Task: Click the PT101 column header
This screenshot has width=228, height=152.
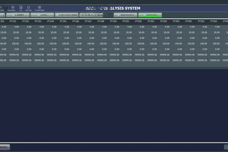Action: point(13,21)
